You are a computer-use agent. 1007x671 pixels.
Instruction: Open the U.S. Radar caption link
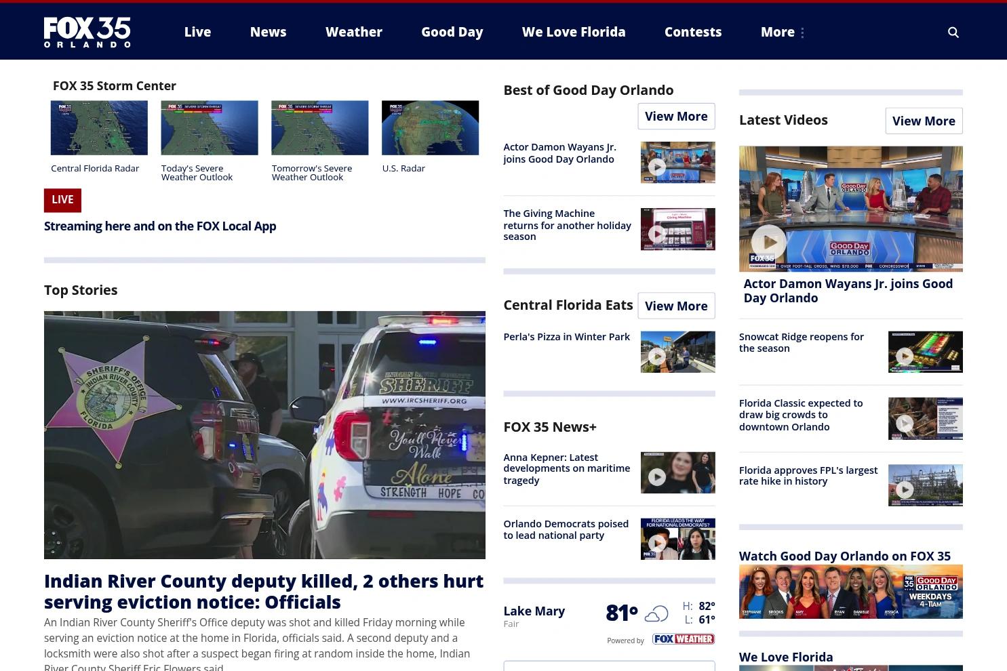[x=403, y=169]
